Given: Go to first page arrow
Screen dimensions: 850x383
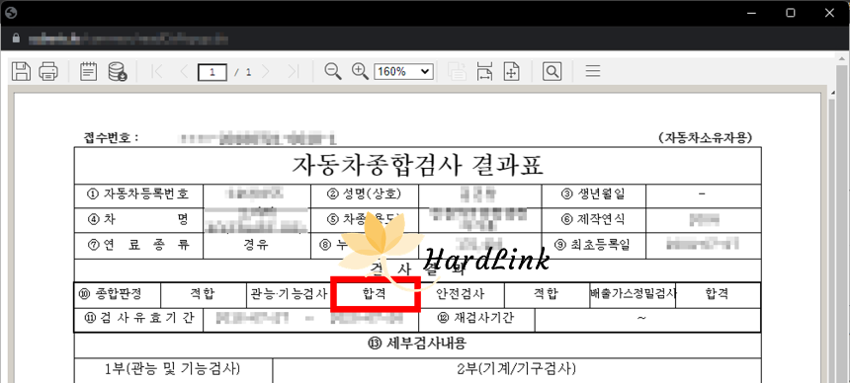Looking at the screenshot, I should (x=157, y=71).
